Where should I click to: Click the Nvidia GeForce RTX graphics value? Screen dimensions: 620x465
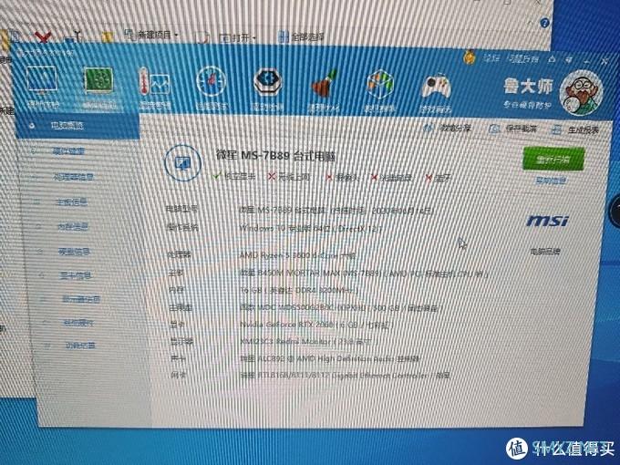click(x=315, y=325)
